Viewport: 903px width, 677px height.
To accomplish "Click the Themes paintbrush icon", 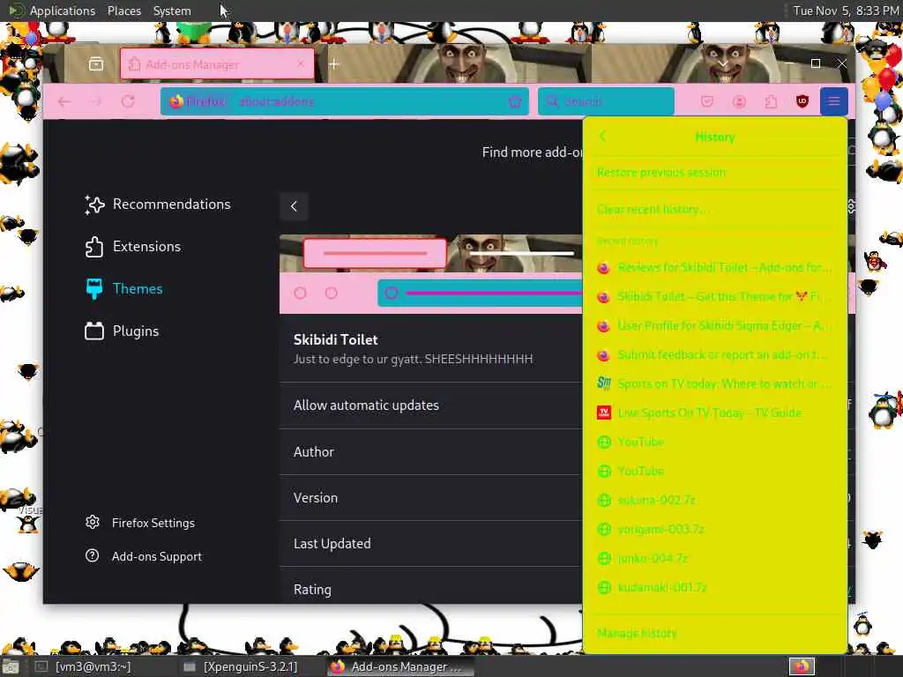I will click(93, 289).
